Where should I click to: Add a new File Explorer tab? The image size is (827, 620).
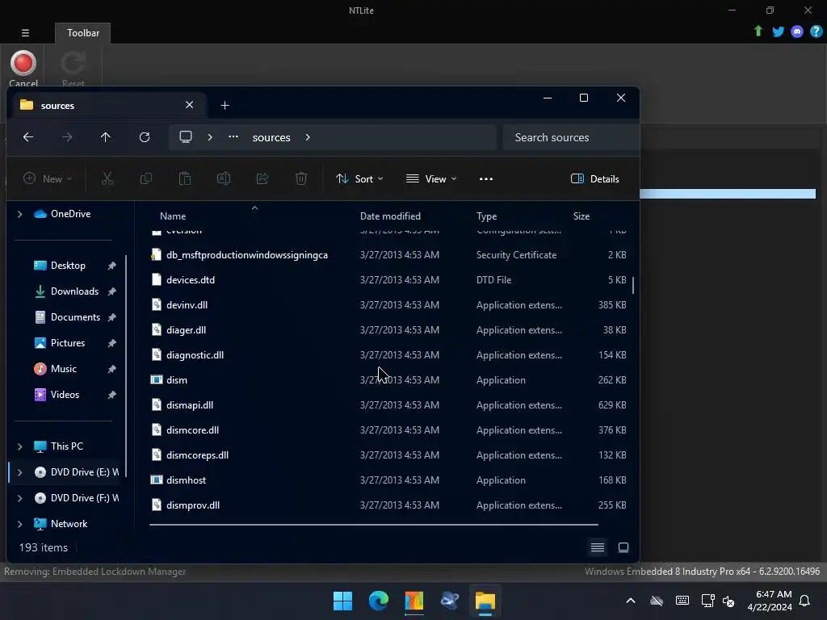click(225, 106)
